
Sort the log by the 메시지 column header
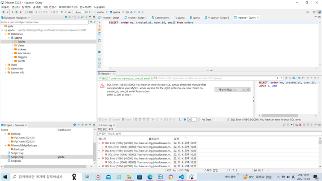click(122, 139)
